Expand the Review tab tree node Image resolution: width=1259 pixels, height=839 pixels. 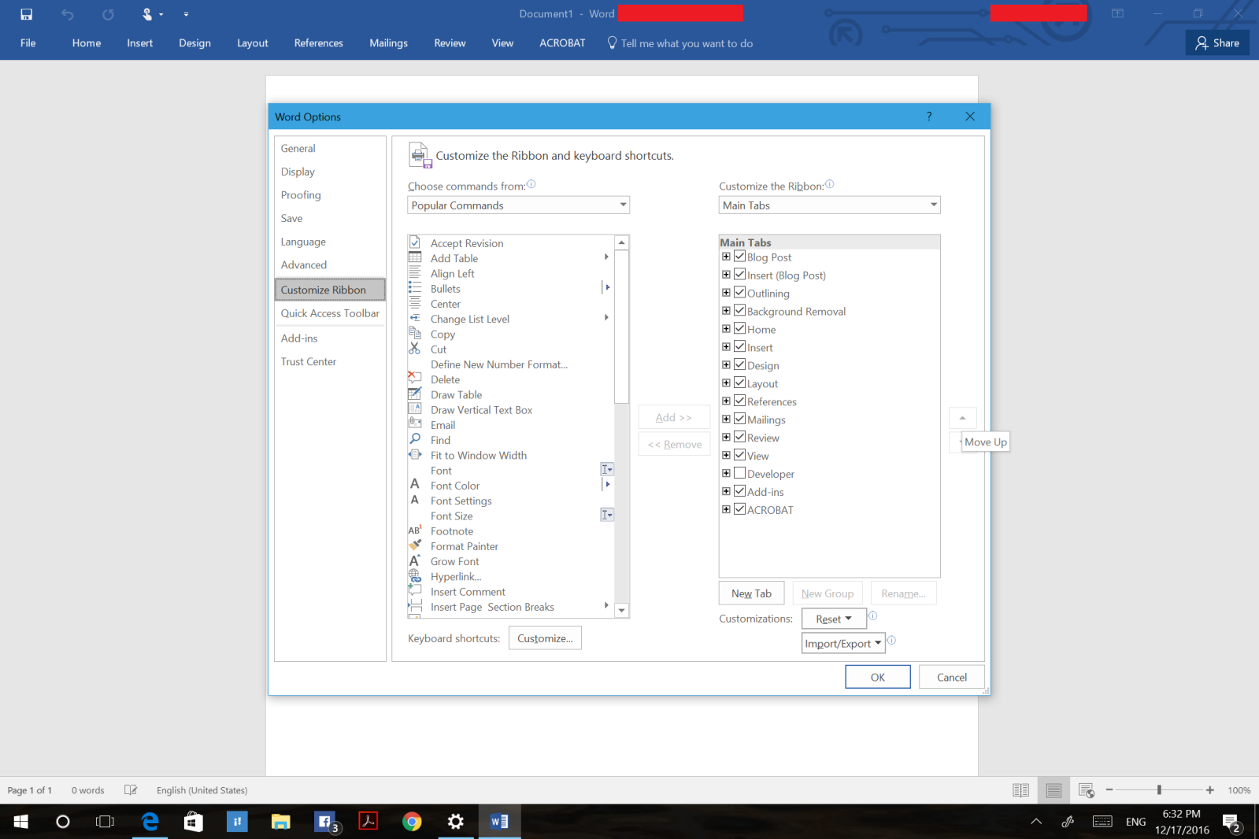tap(726, 438)
